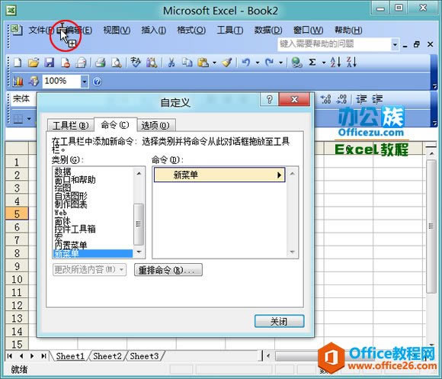Click the Format Painter brush icon
Image resolution: width=442 pixels, height=379 pixels.
227,63
